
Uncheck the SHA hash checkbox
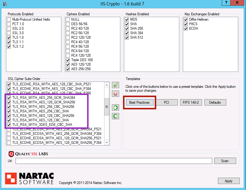(127, 24)
